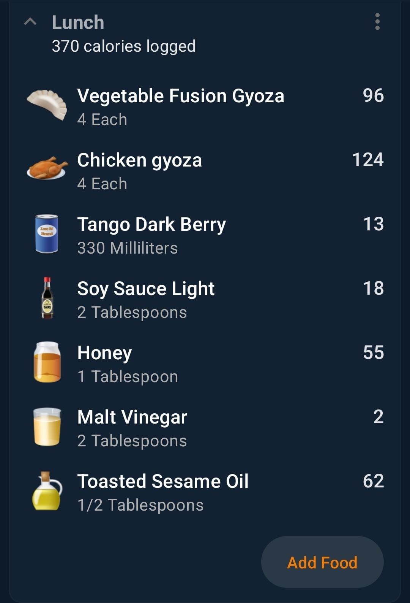
Task: Tap the Malt Vinegar glass icon
Action: pos(47,427)
